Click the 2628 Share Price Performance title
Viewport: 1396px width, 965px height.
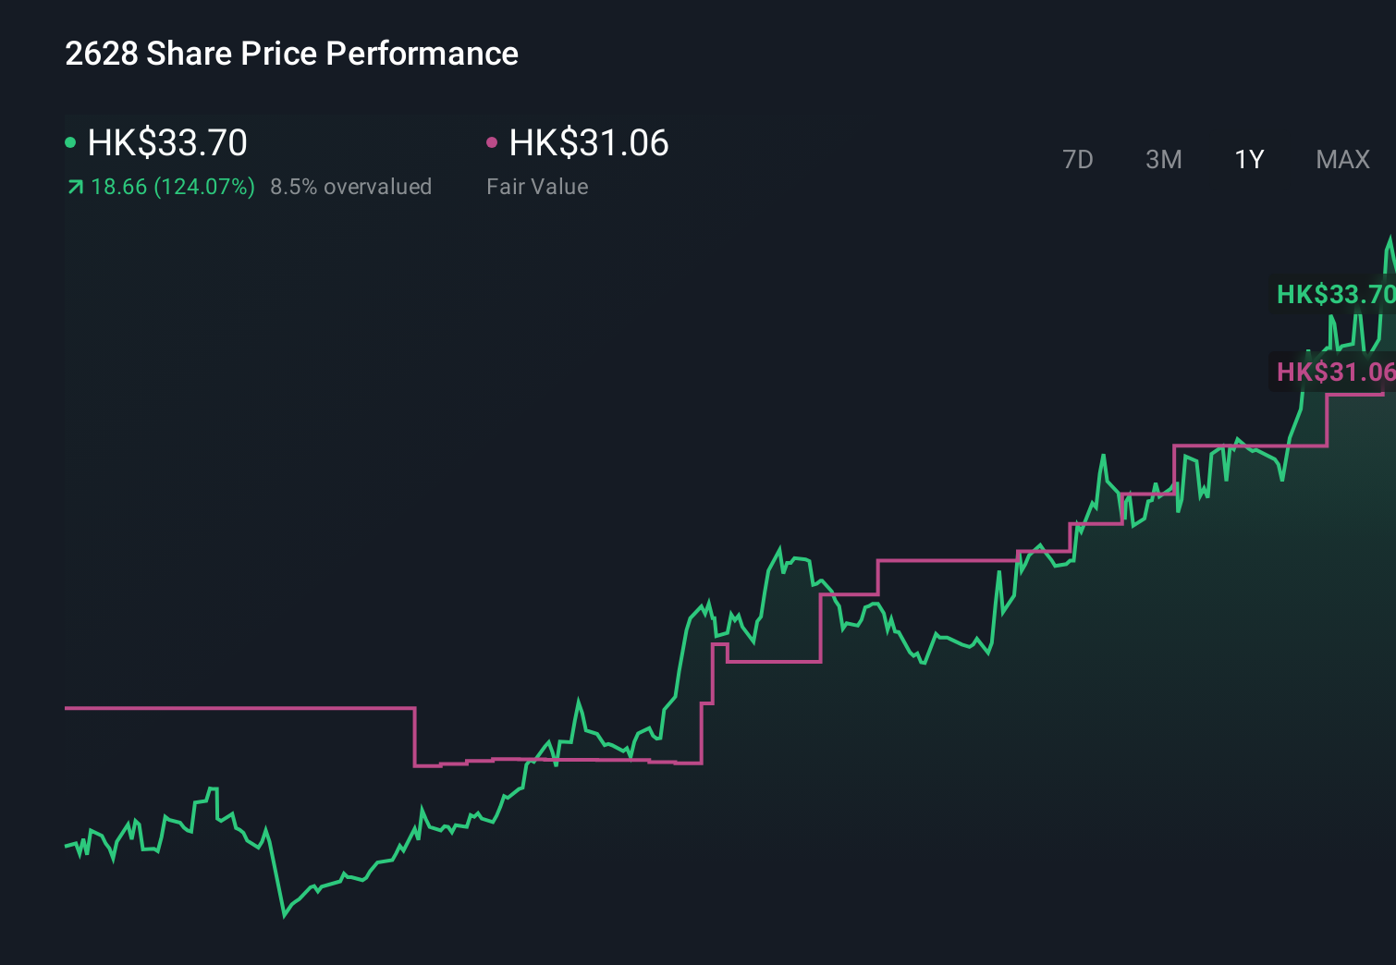(x=290, y=53)
